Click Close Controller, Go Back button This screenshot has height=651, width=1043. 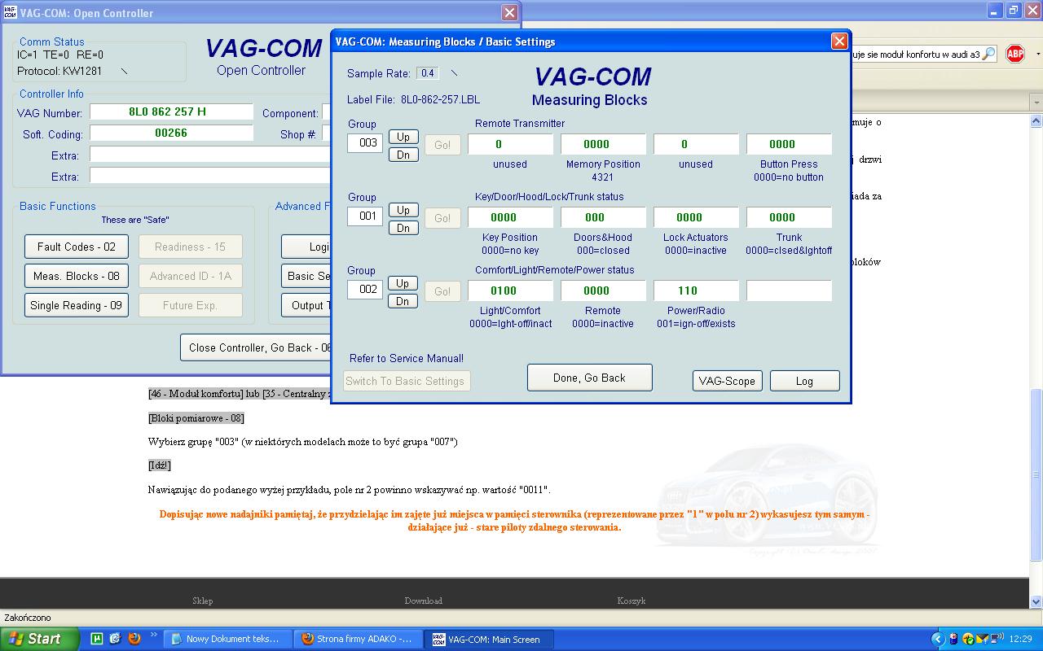click(x=256, y=347)
